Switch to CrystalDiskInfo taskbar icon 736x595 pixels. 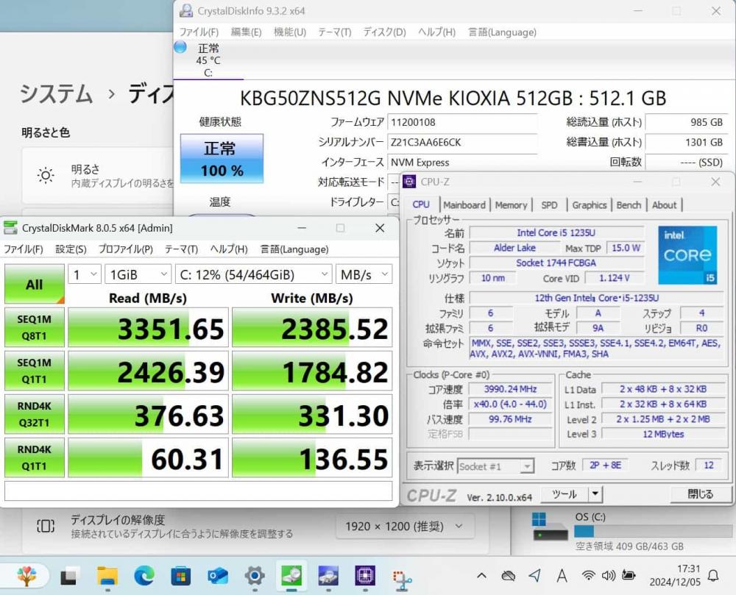coord(328,576)
